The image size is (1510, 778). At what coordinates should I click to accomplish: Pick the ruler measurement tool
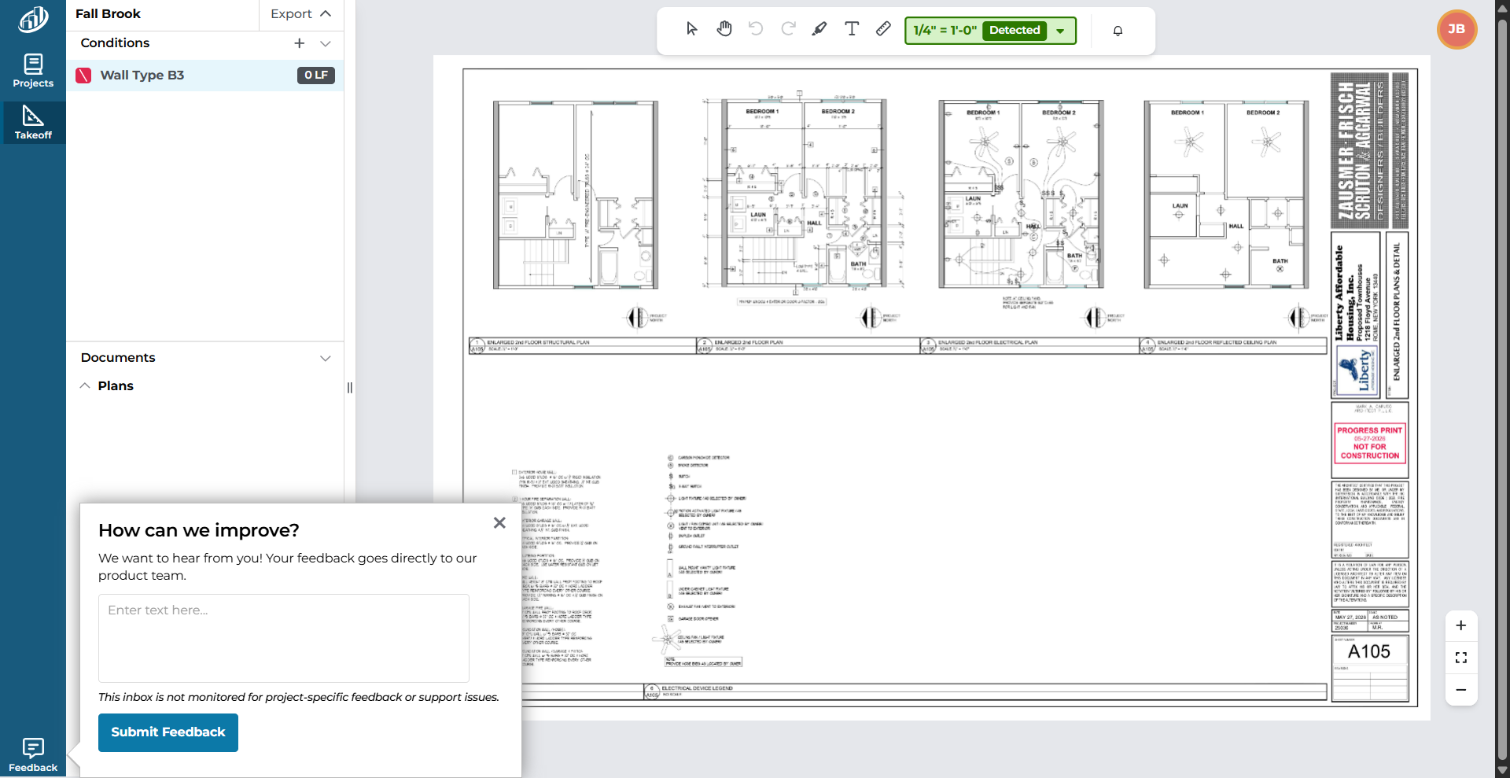pos(883,29)
